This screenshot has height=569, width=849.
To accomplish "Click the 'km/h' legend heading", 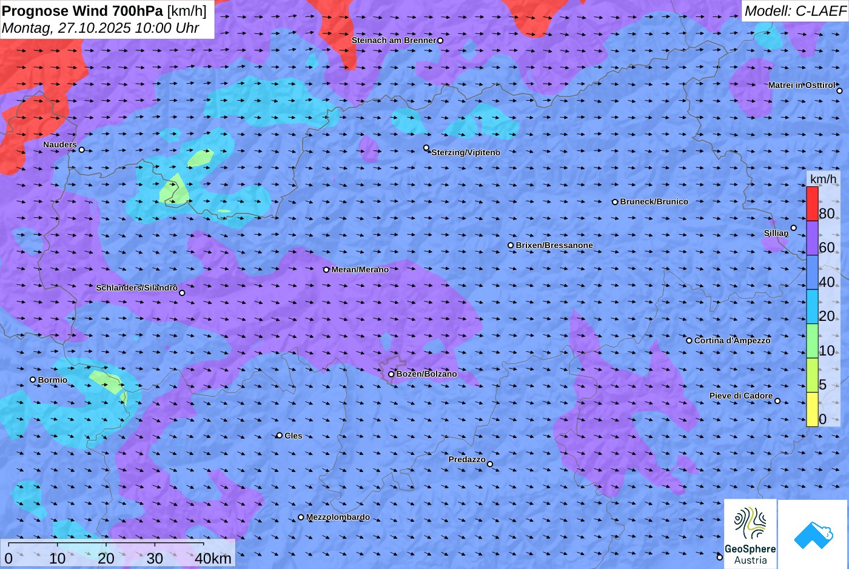I will (x=824, y=179).
